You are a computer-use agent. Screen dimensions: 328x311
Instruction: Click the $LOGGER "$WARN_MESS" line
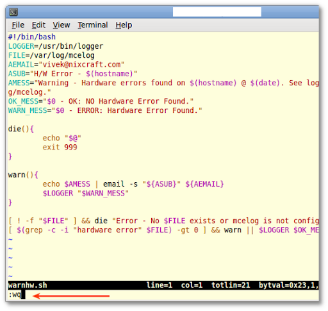pyautogui.click(x=86, y=193)
